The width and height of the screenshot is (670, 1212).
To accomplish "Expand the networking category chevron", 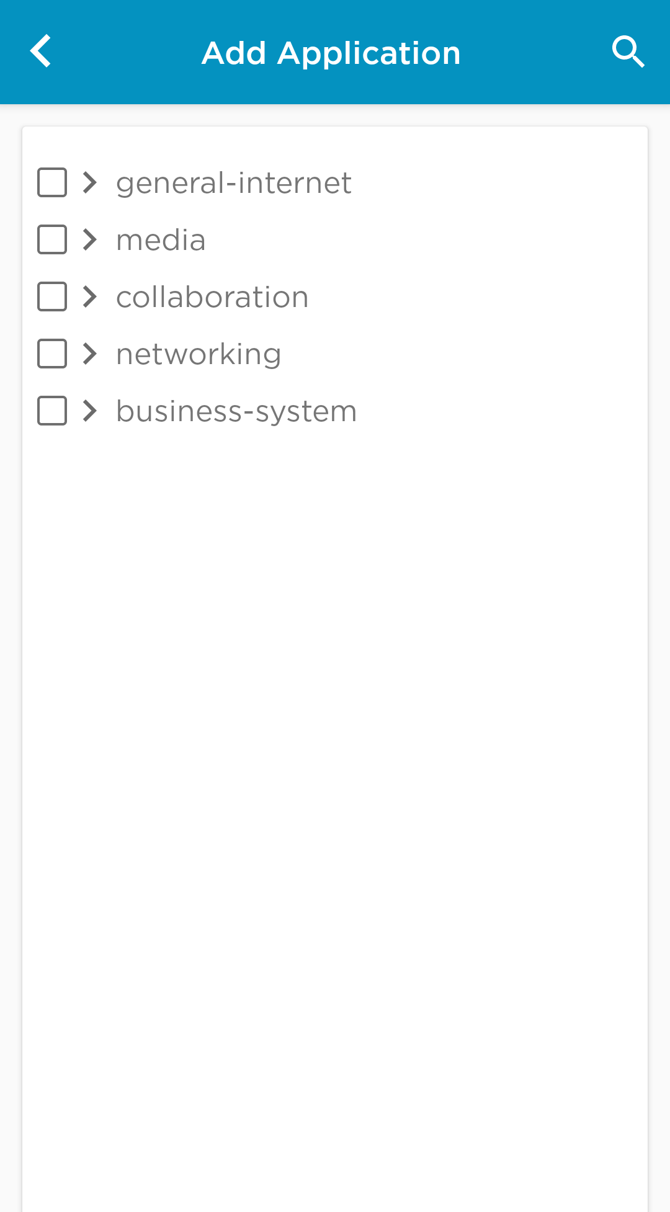I will pos(91,354).
